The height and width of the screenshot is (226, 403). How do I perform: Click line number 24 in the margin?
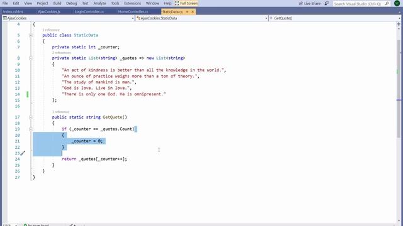pyautogui.click(x=17, y=159)
